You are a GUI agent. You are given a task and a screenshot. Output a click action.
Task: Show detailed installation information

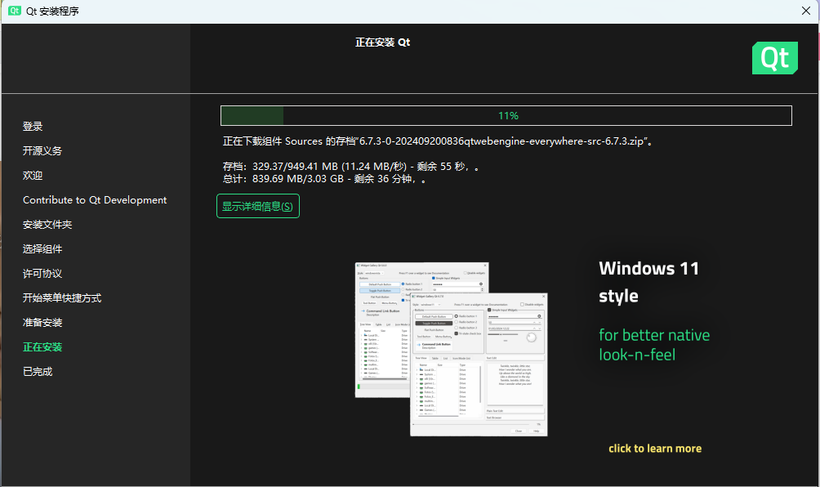pos(258,206)
